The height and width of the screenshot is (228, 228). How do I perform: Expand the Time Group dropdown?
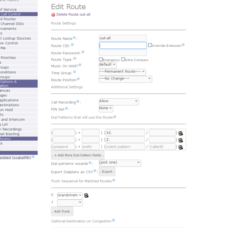click(x=122, y=72)
